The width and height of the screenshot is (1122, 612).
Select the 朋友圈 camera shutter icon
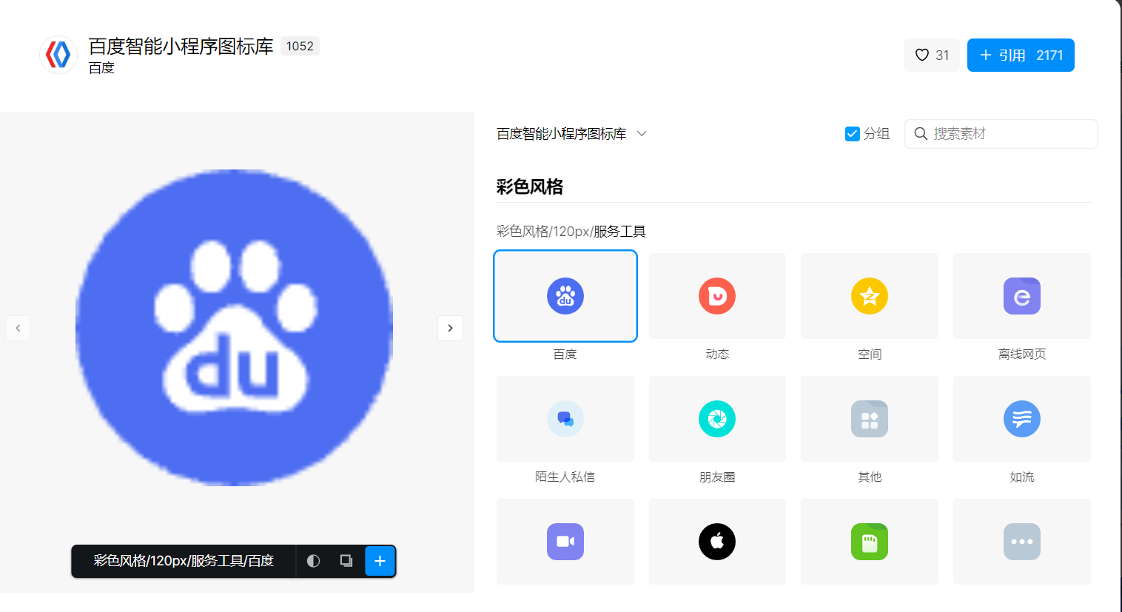(717, 419)
